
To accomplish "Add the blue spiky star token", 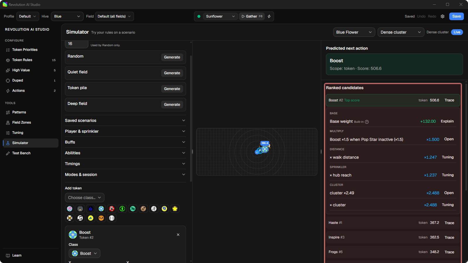I will point(91,209).
